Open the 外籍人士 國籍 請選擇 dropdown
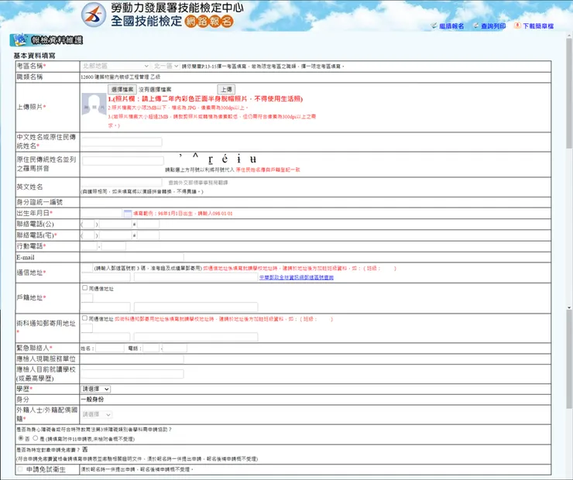This screenshot has height=480, width=573. (x=97, y=414)
